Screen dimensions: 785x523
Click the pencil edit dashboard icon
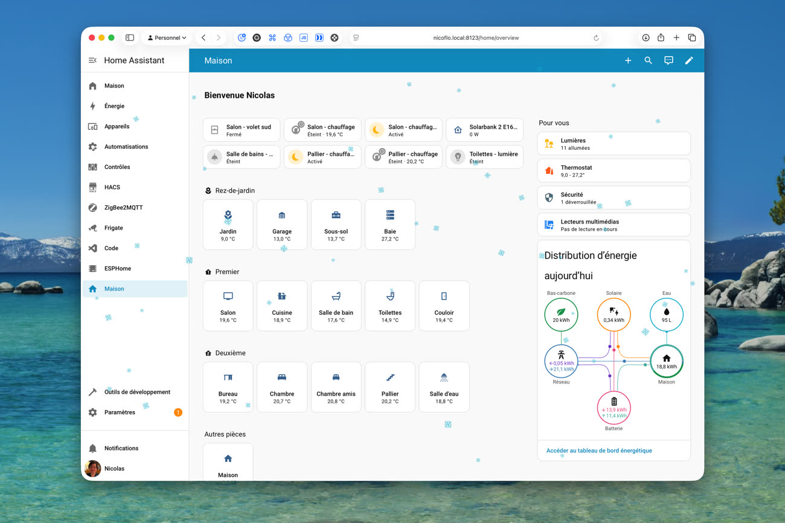[x=689, y=60]
